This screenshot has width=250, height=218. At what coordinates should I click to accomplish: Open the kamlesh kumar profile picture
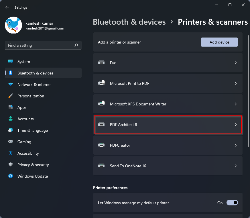pyautogui.click(x=13, y=25)
